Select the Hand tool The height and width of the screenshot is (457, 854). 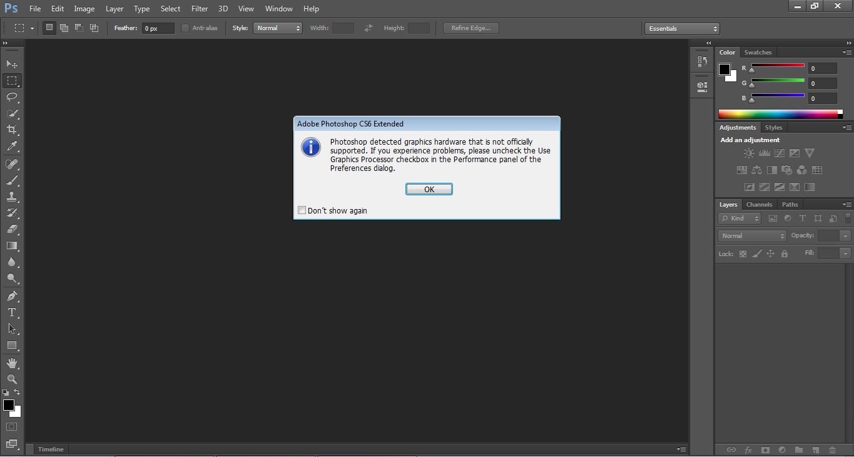click(x=12, y=363)
